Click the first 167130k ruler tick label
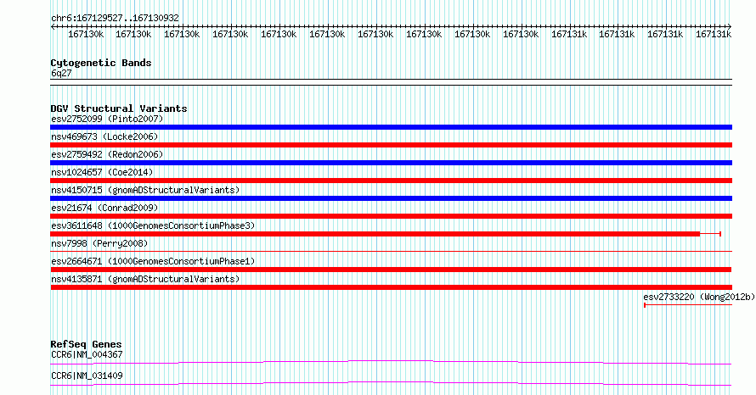 pyautogui.click(x=86, y=35)
